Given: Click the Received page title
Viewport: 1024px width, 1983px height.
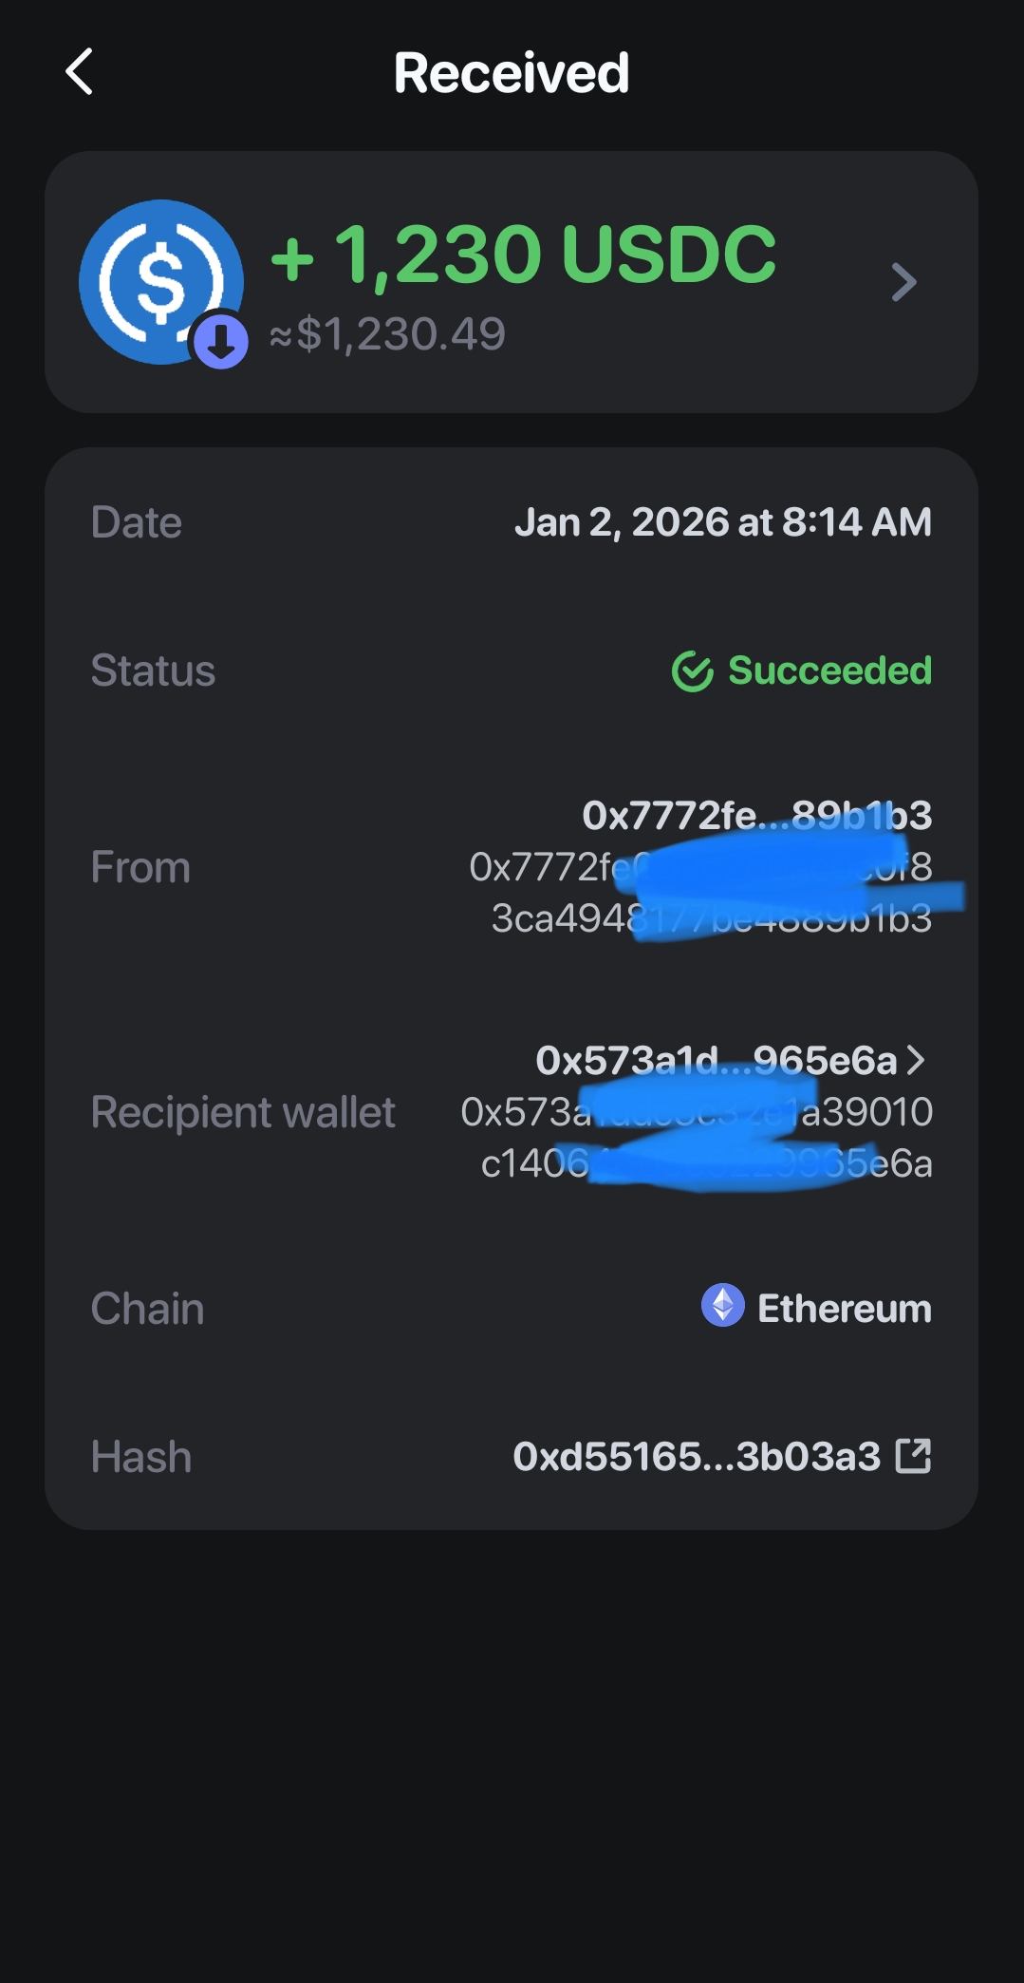Looking at the screenshot, I should coord(512,73).
